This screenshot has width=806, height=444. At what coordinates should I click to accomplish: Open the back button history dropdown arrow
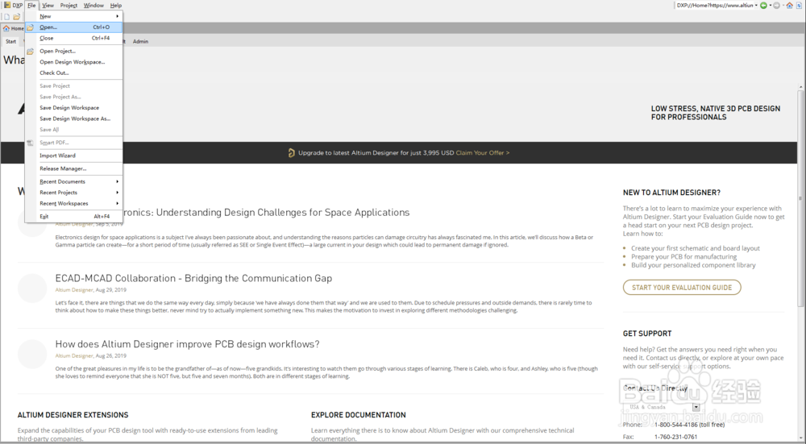[770, 5]
